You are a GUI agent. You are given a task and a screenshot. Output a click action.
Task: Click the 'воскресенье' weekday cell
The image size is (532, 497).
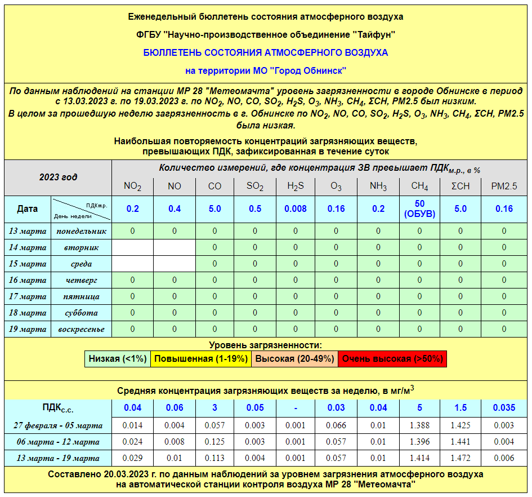pos(81,329)
